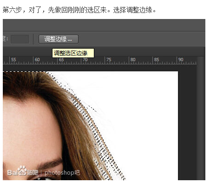
Task: Click ruler mark 85
Action: [x=157, y=60]
